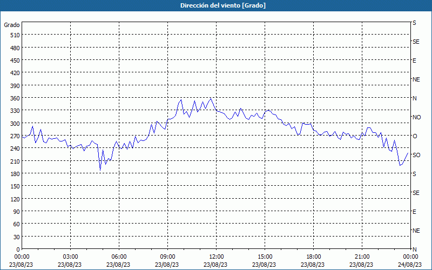Select the "N" compass label beside the 360 gridline

(414, 98)
